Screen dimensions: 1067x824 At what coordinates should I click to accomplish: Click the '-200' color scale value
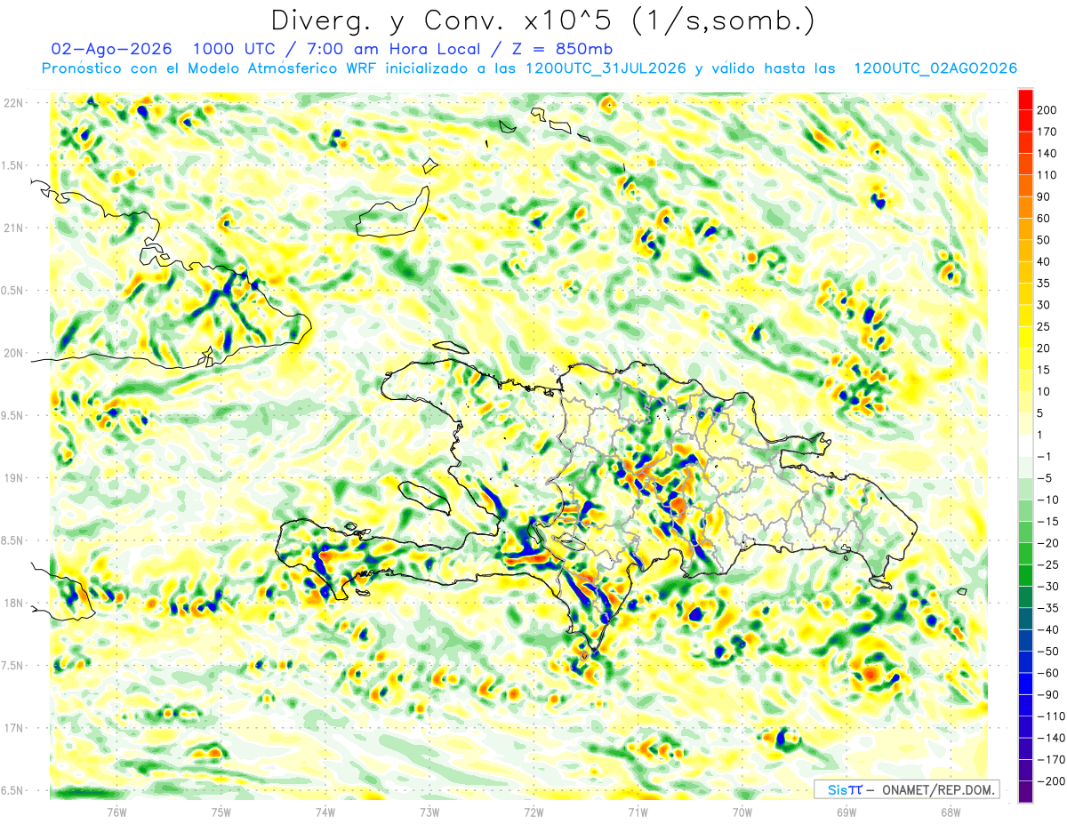[1051, 781]
